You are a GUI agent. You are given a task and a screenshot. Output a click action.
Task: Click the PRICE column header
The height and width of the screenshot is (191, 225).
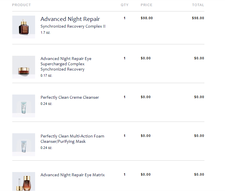click(146, 5)
